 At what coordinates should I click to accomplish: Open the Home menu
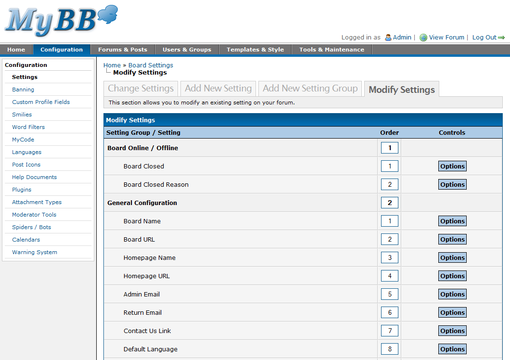click(16, 49)
